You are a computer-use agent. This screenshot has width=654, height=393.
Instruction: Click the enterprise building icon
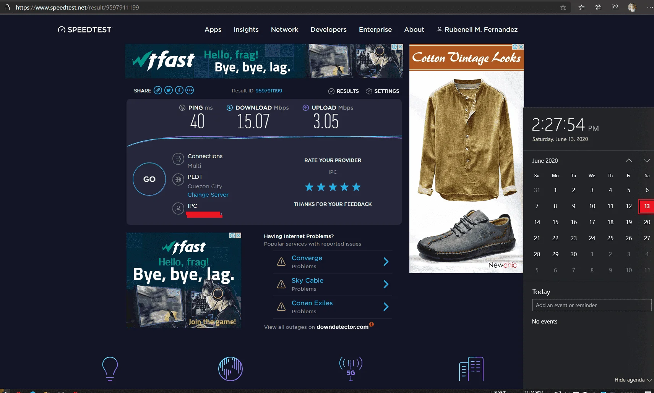(471, 369)
